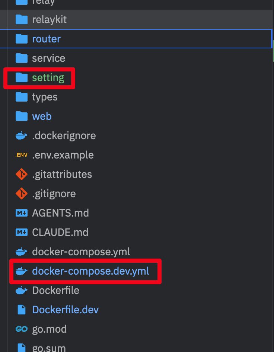The image size is (274, 352).
Task: Click the Go icon beside go.mod
Action: [22, 329]
